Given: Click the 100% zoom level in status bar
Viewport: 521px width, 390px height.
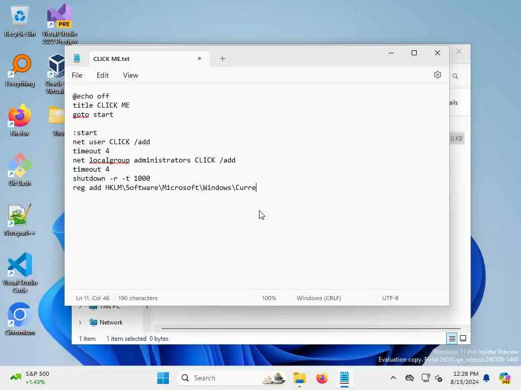Looking at the screenshot, I should click(x=269, y=298).
